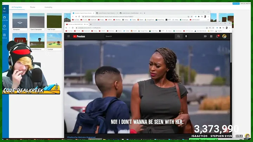This screenshot has width=253, height=142.
Task: Bookmark the YouTube page with star icon
Action: (x=213, y=28)
